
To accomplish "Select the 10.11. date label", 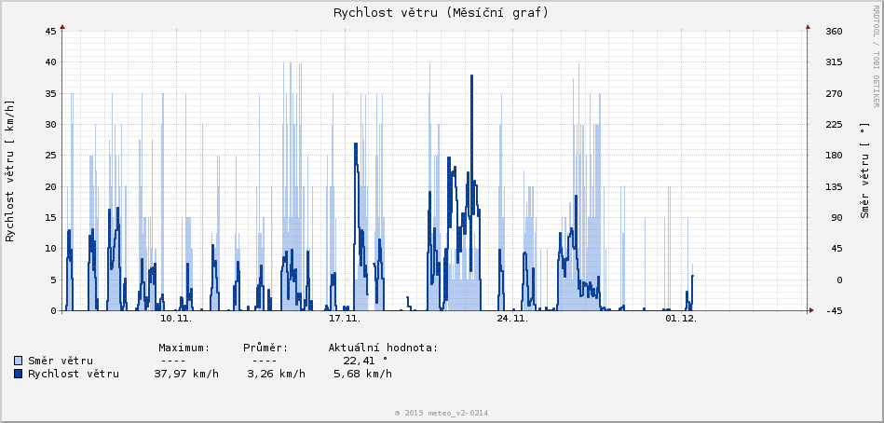I will (176, 319).
